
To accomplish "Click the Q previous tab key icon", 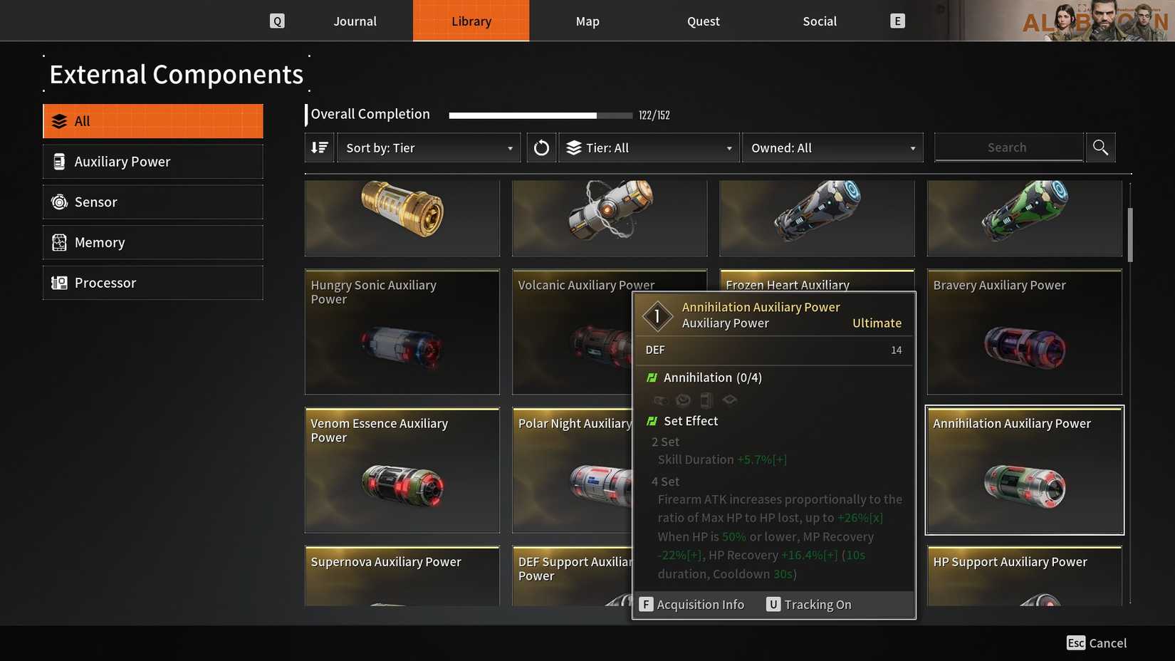I will coord(277,21).
